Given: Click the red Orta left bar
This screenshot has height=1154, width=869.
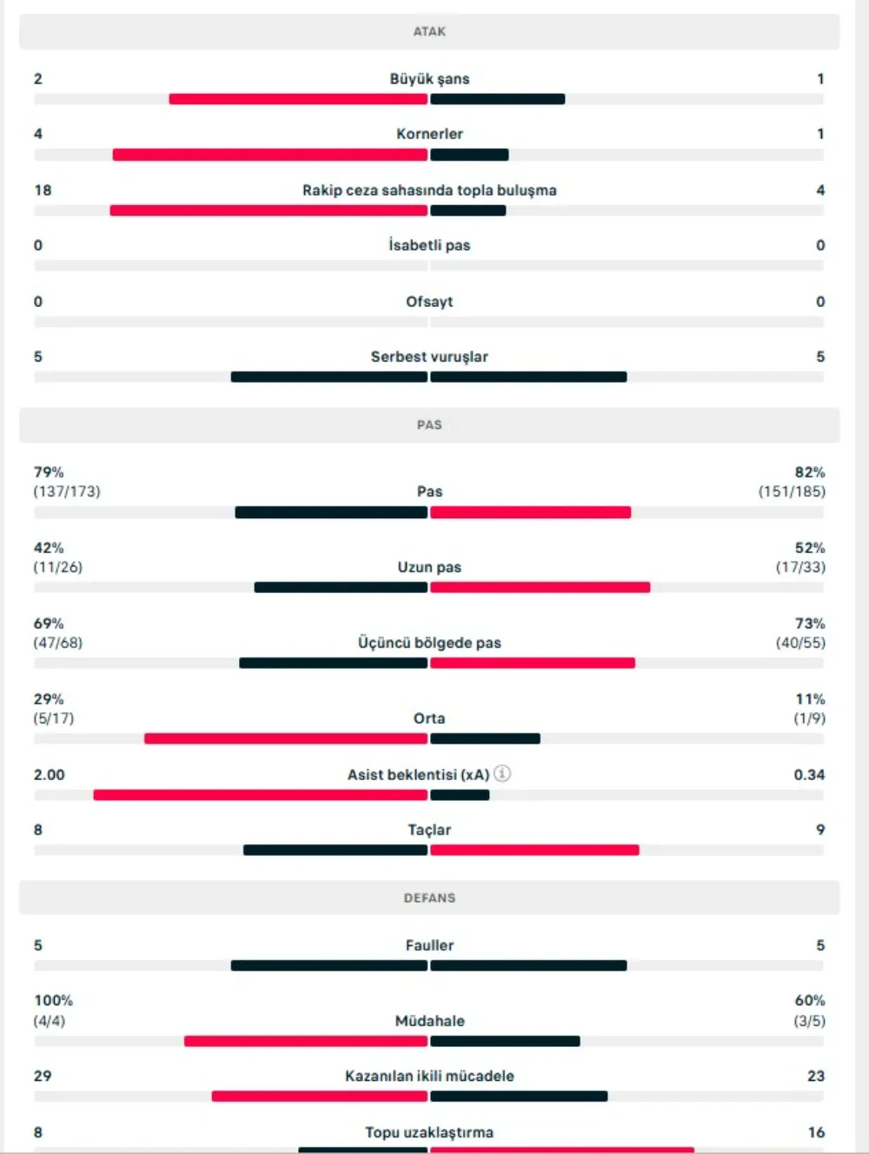Looking at the screenshot, I should point(285,739).
